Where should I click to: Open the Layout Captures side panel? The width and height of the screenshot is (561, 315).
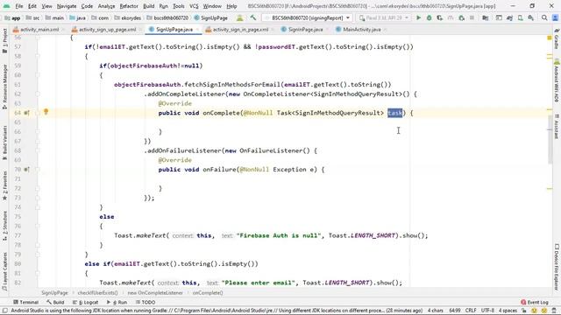pos(4,270)
